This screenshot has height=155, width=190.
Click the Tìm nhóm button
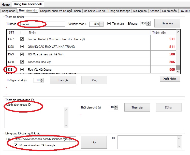[167, 23]
